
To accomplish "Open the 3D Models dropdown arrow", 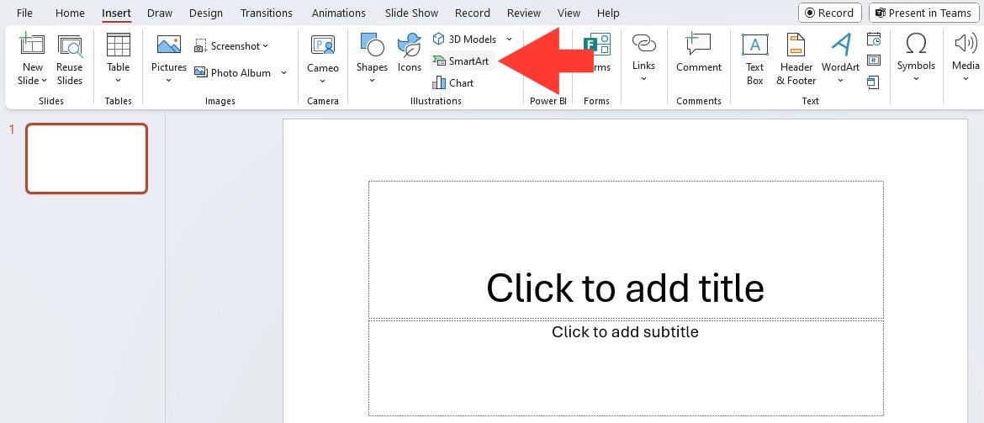I will pyautogui.click(x=509, y=39).
